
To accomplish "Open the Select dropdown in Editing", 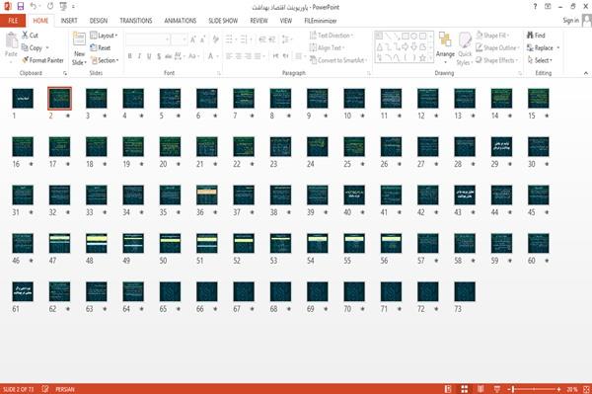I will coord(540,60).
